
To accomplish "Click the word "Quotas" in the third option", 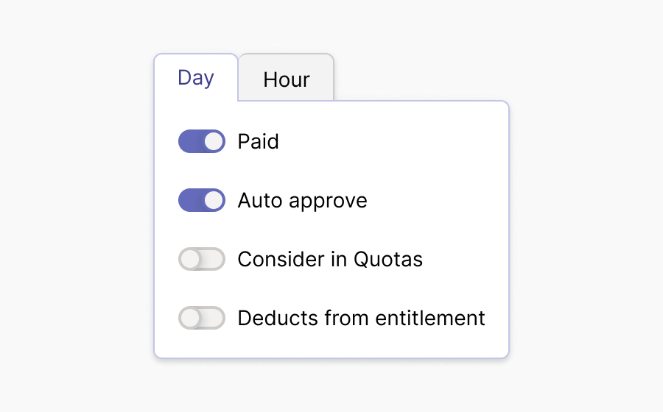I will click(x=388, y=259).
